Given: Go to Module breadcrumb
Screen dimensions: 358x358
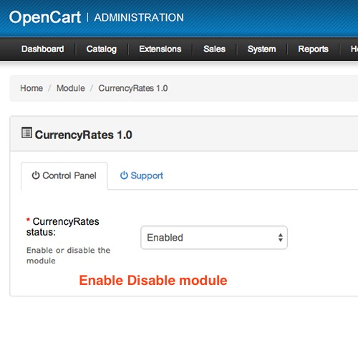Looking at the screenshot, I should [x=71, y=88].
